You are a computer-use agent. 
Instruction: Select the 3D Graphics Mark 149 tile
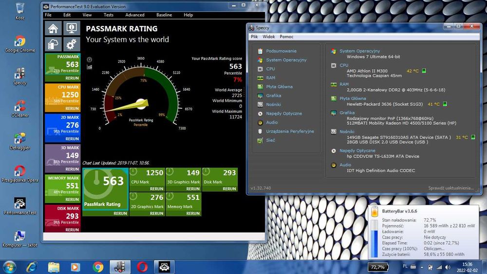(184, 179)
